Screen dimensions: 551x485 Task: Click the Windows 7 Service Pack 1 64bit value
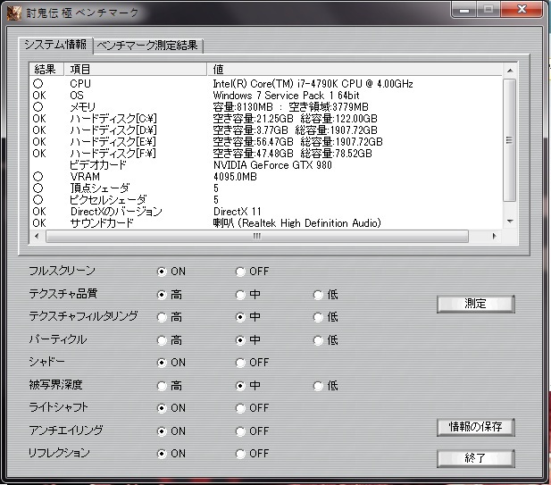[286, 96]
